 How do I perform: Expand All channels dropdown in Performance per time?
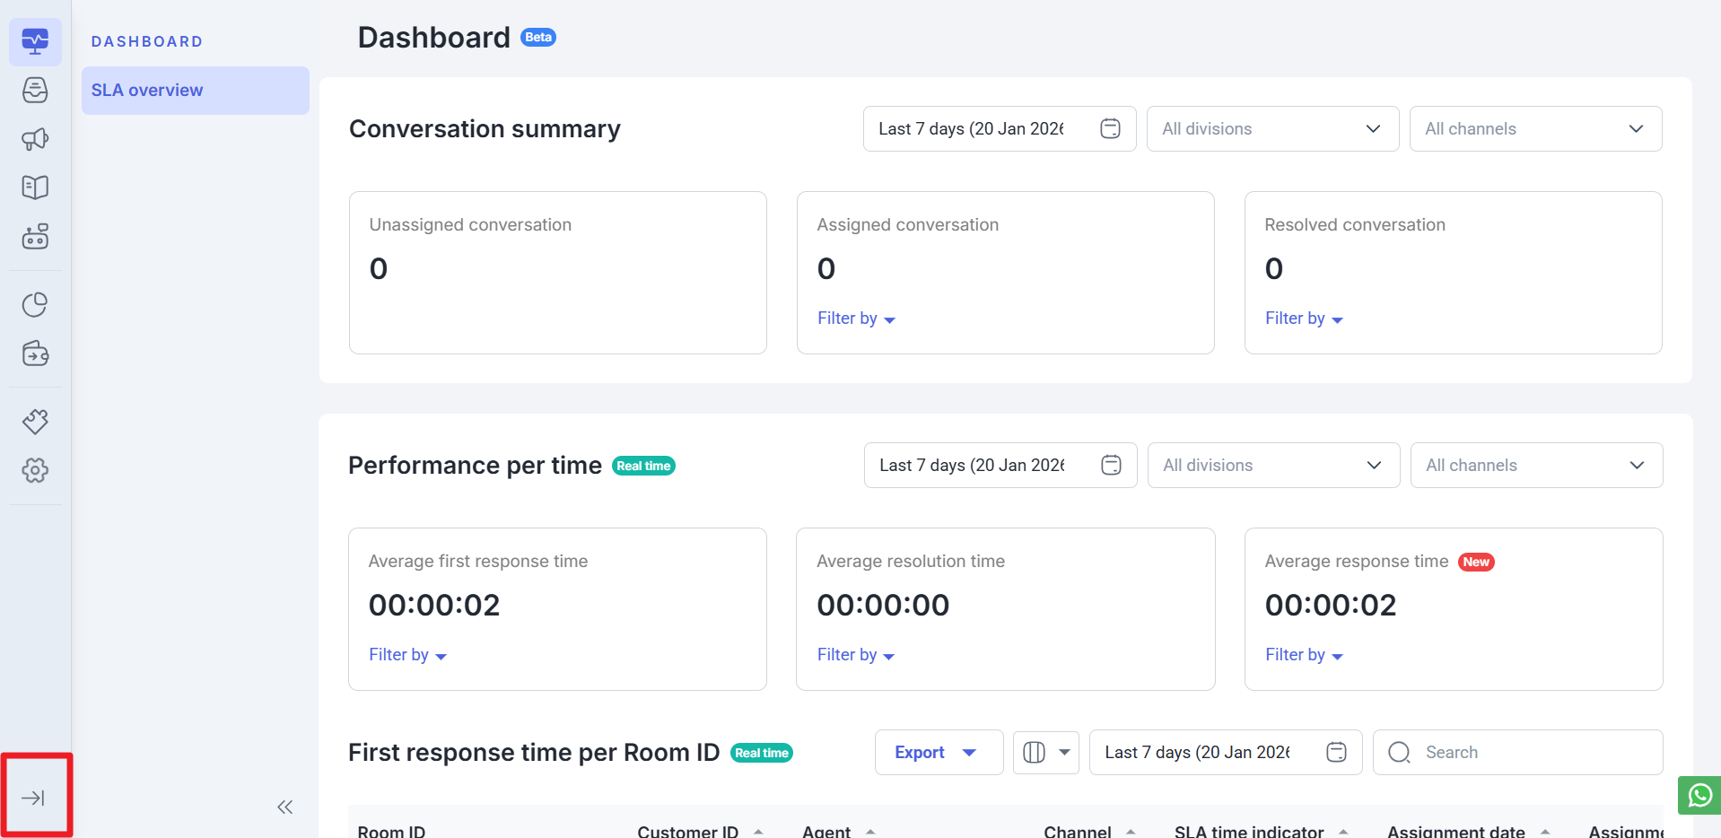coord(1535,466)
